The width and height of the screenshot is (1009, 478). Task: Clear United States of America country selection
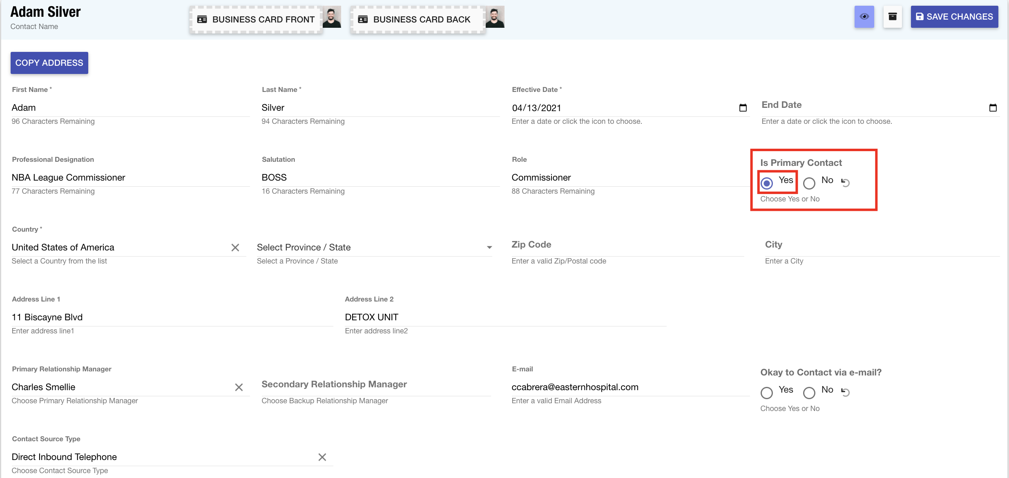tap(235, 248)
